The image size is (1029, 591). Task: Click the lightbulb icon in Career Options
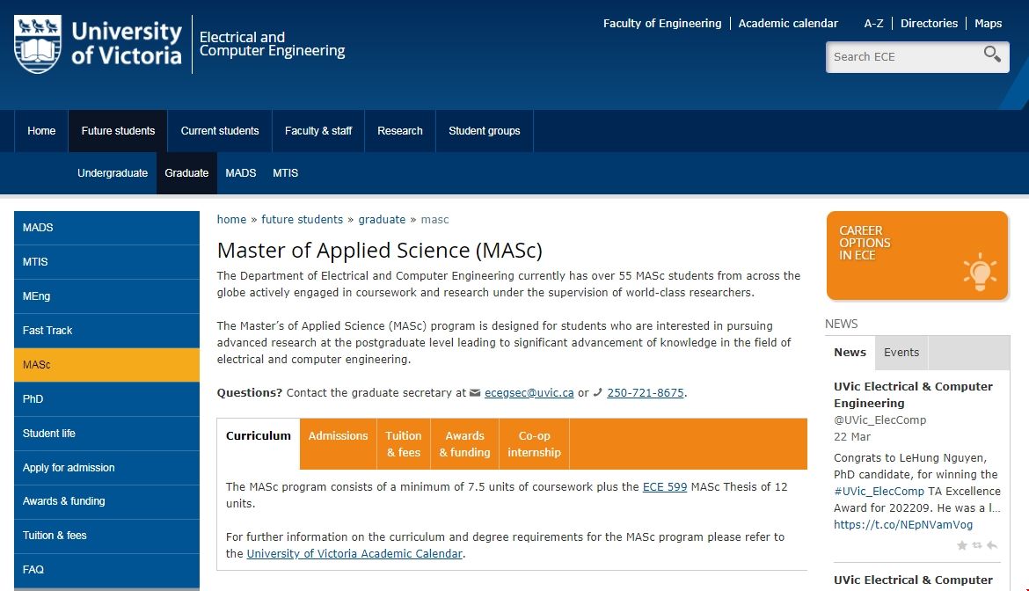point(978,272)
